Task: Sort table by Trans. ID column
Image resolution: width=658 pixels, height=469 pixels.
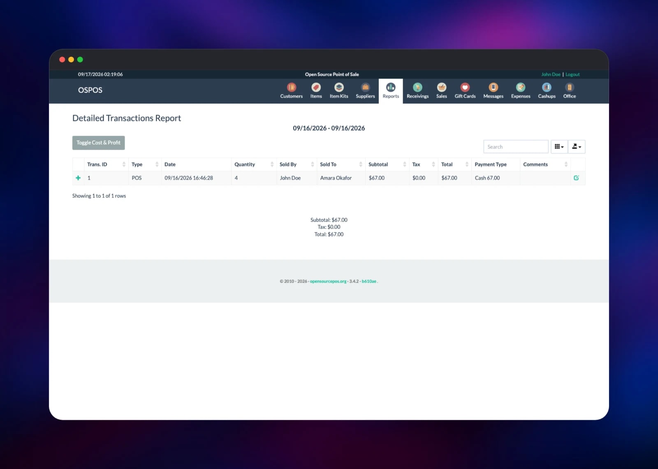Action: (x=106, y=164)
